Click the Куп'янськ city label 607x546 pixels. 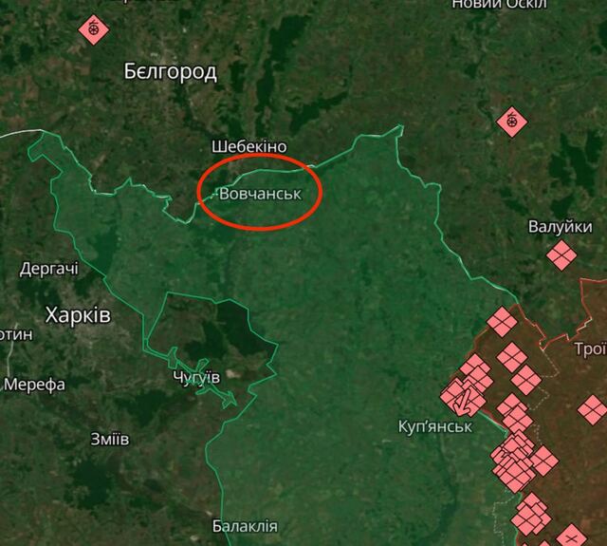(435, 426)
